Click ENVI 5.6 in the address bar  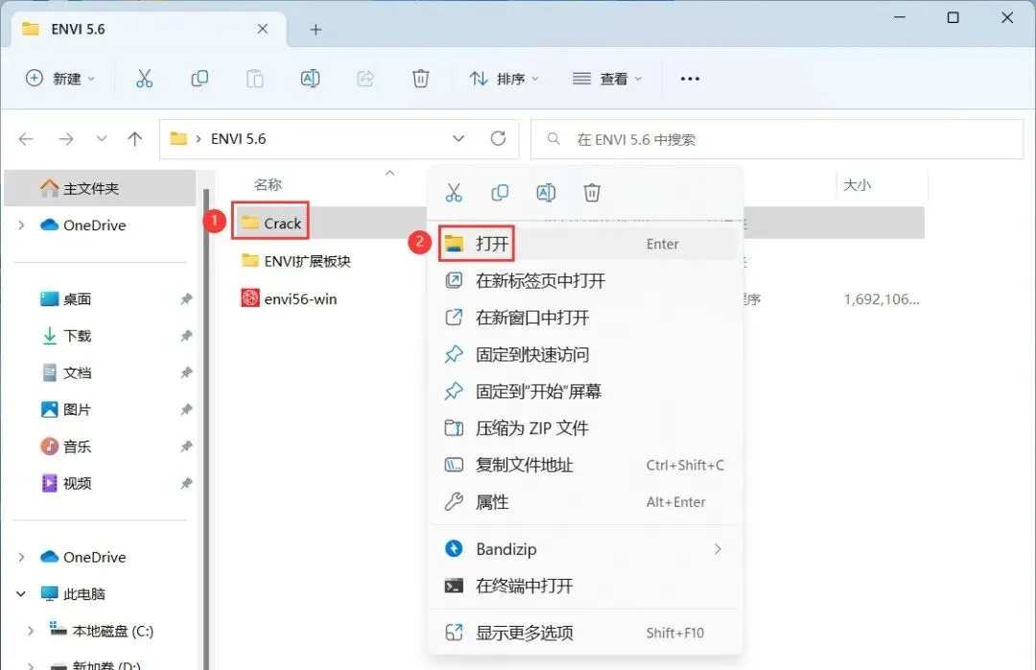239,139
